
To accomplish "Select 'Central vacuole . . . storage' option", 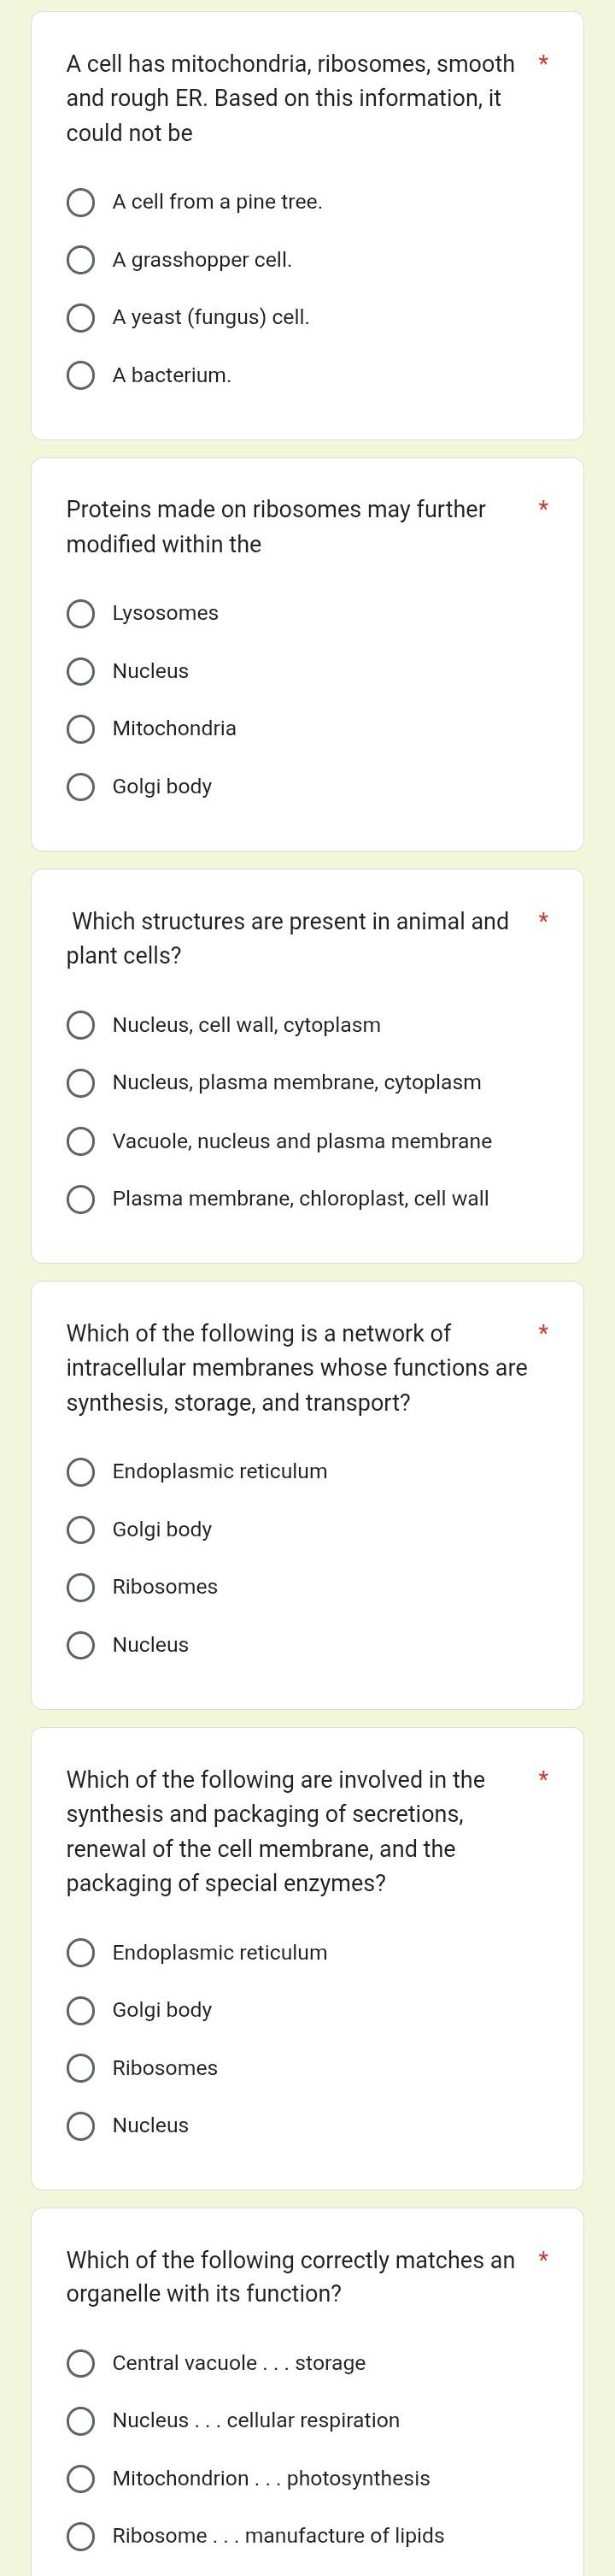I will click(81, 2363).
